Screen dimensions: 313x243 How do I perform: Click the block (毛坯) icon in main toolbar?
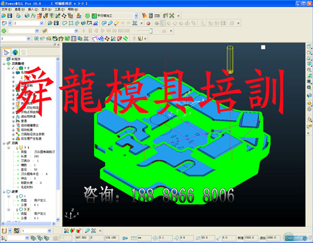(27, 16)
